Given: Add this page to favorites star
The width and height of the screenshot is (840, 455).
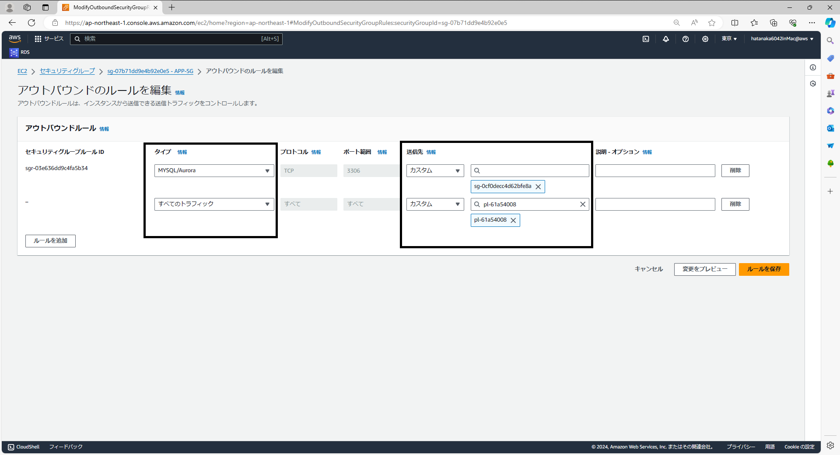Looking at the screenshot, I should pyautogui.click(x=712, y=23).
